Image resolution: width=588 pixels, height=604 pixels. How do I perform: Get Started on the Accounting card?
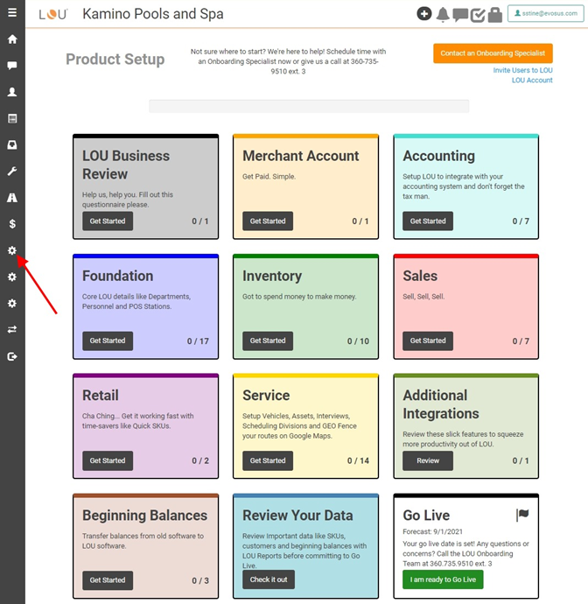[428, 221]
